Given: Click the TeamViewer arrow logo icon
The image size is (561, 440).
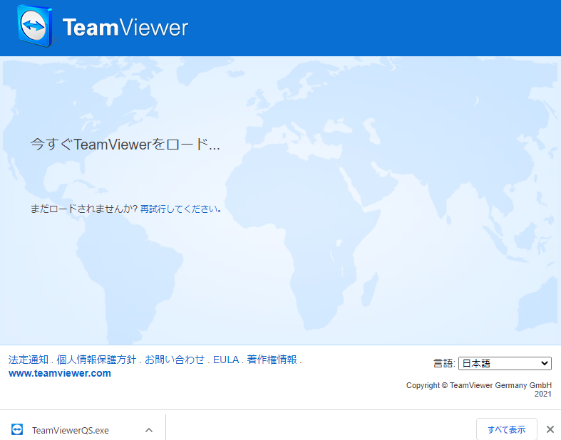Looking at the screenshot, I should click(35, 27).
